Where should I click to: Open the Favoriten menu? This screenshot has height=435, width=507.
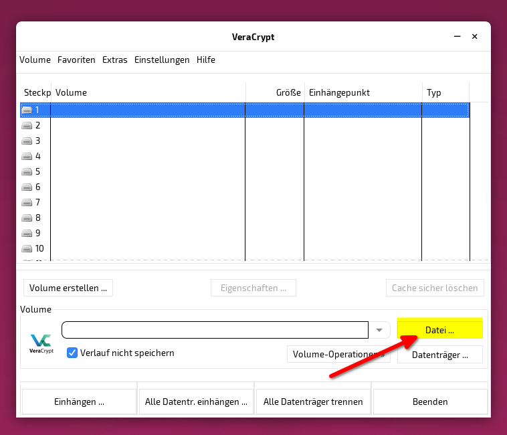[76, 60]
